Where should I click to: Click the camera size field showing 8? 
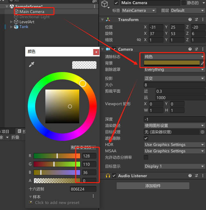pyautogui.click(x=174, y=85)
